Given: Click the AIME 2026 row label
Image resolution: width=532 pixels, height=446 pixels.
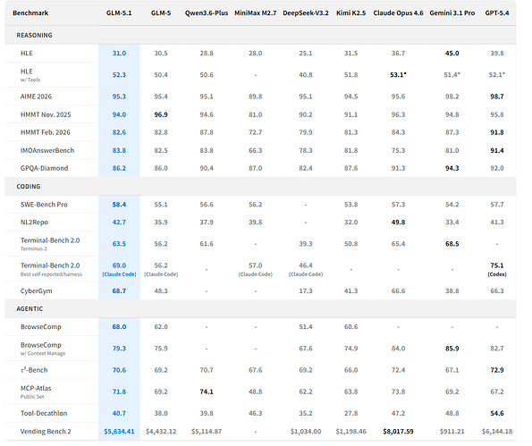Looking at the screenshot, I should pyautogui.click(x=36, y=97).
